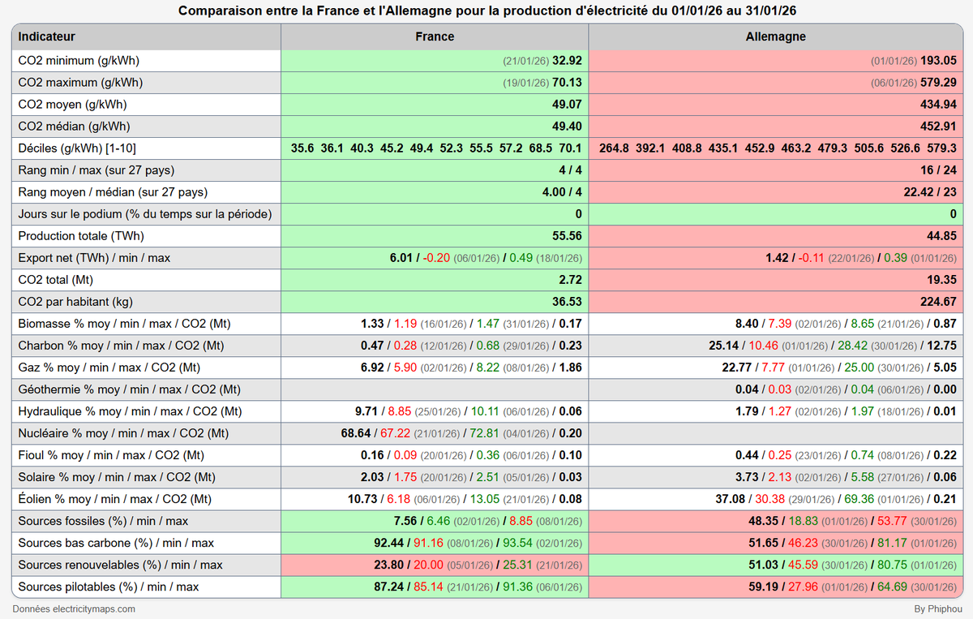Click Allemagne CO2 minimum value 193.05
This screenshot has width=973, height=619.
pyautogui.click(x=938, y=60)
